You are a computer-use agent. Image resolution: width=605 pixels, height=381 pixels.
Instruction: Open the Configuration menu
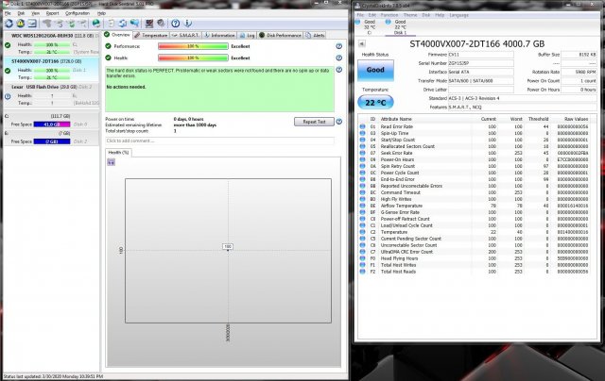(x=78, y=13)
